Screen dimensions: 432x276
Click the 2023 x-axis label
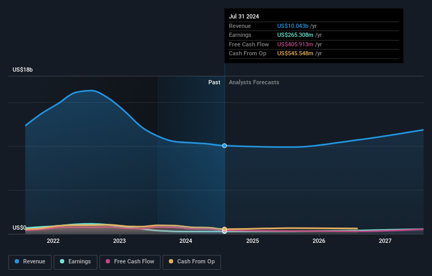119,241
